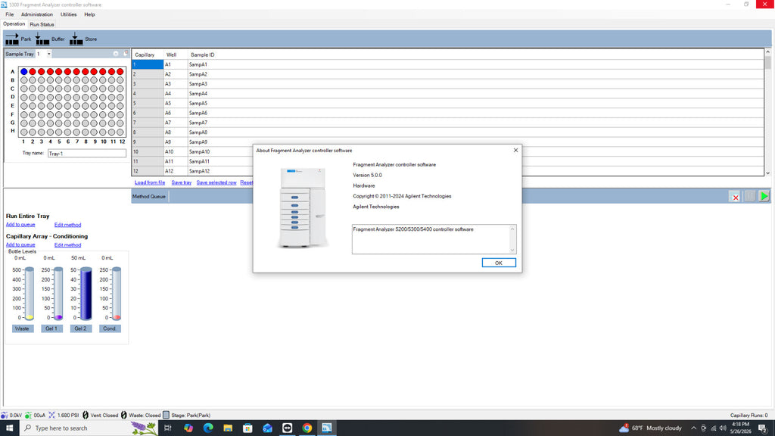Open the Sample Tray number dropdown
Image resolution: width=775 pixels, height=436 pixels.
(x=48, y=54)
